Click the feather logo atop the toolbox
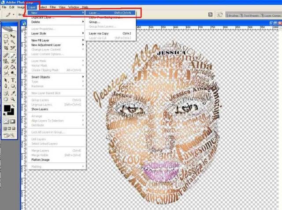 [x=9, y=29]
